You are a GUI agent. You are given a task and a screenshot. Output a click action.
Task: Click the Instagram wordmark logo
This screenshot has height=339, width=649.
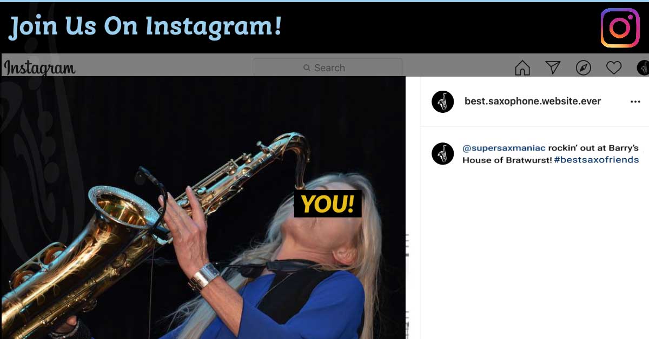39,68
